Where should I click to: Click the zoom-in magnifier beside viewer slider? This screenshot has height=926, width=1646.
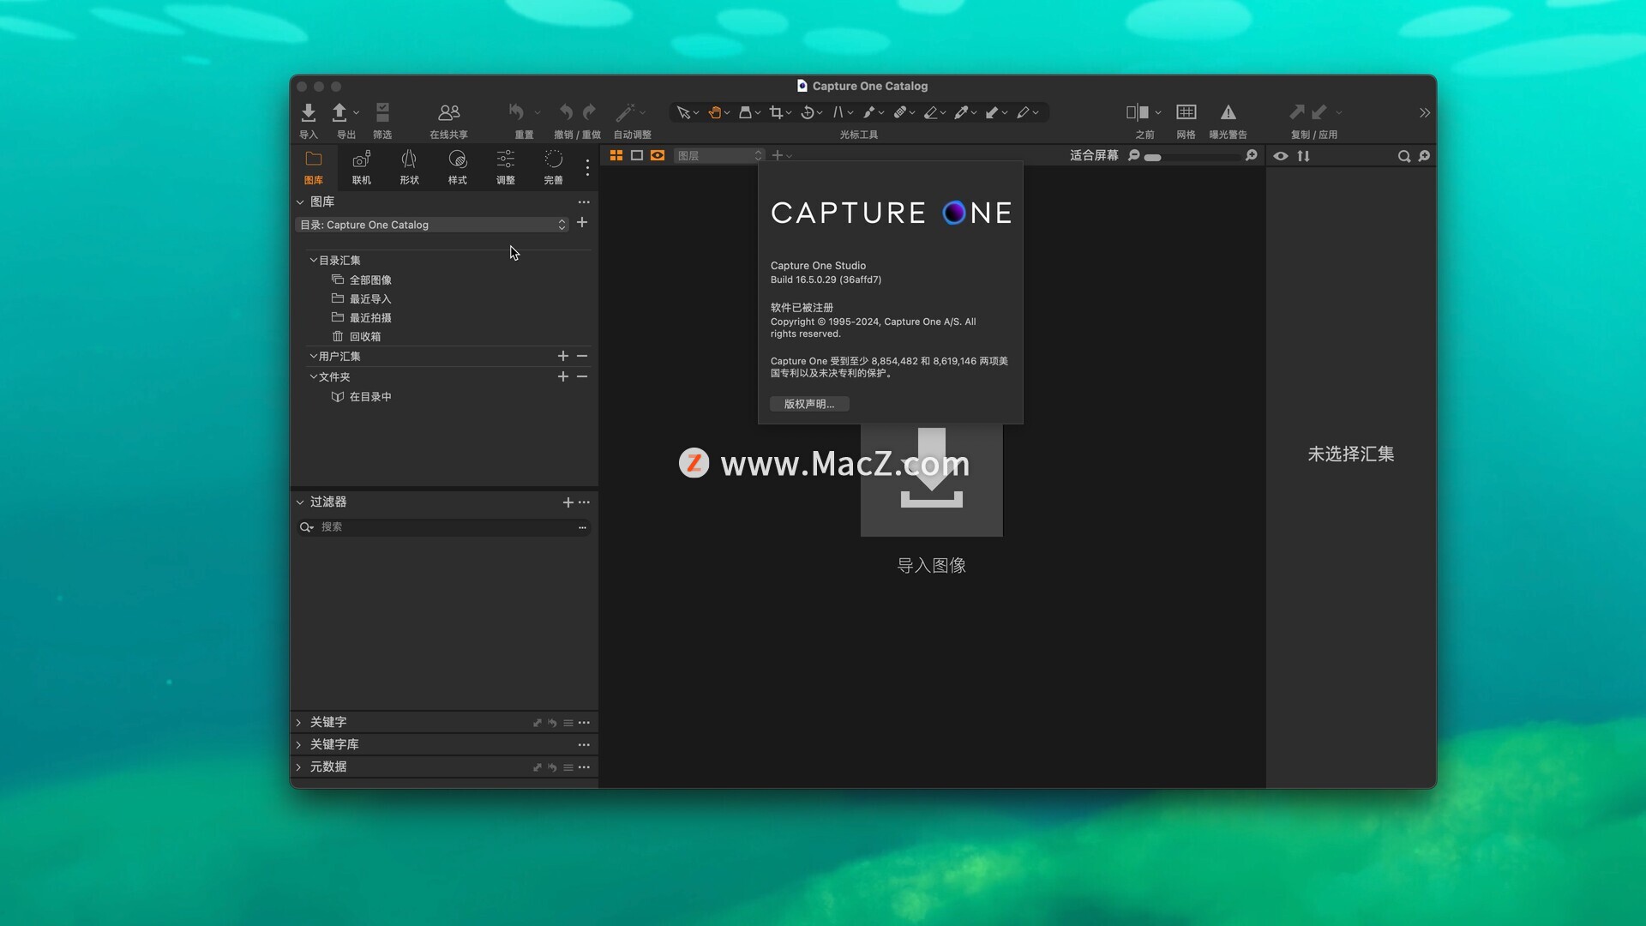1252,155
